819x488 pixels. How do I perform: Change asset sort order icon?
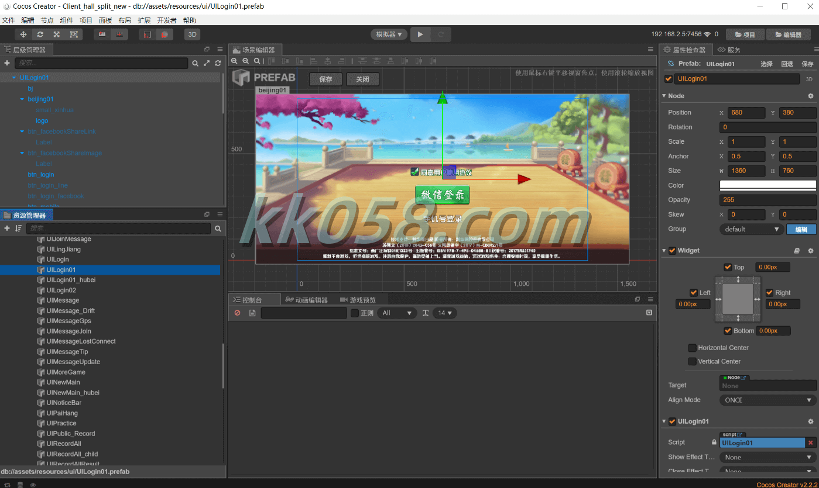pos(18,229)
